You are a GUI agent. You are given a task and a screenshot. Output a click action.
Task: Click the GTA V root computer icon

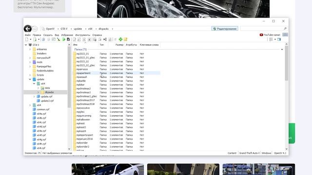(30, 45)
